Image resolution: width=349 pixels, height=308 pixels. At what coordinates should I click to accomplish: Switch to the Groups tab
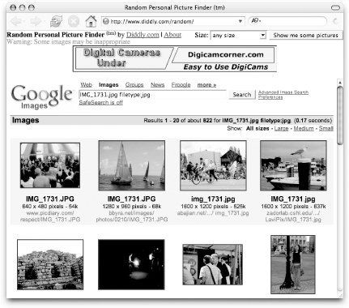[134, 85]
